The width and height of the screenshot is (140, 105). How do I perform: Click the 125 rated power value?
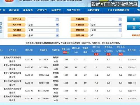76,60
